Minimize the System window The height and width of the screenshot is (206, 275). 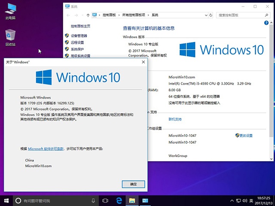click(x=243, y=6)
